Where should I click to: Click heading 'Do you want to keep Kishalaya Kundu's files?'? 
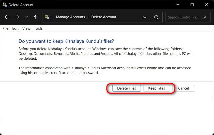click(66, 41)
